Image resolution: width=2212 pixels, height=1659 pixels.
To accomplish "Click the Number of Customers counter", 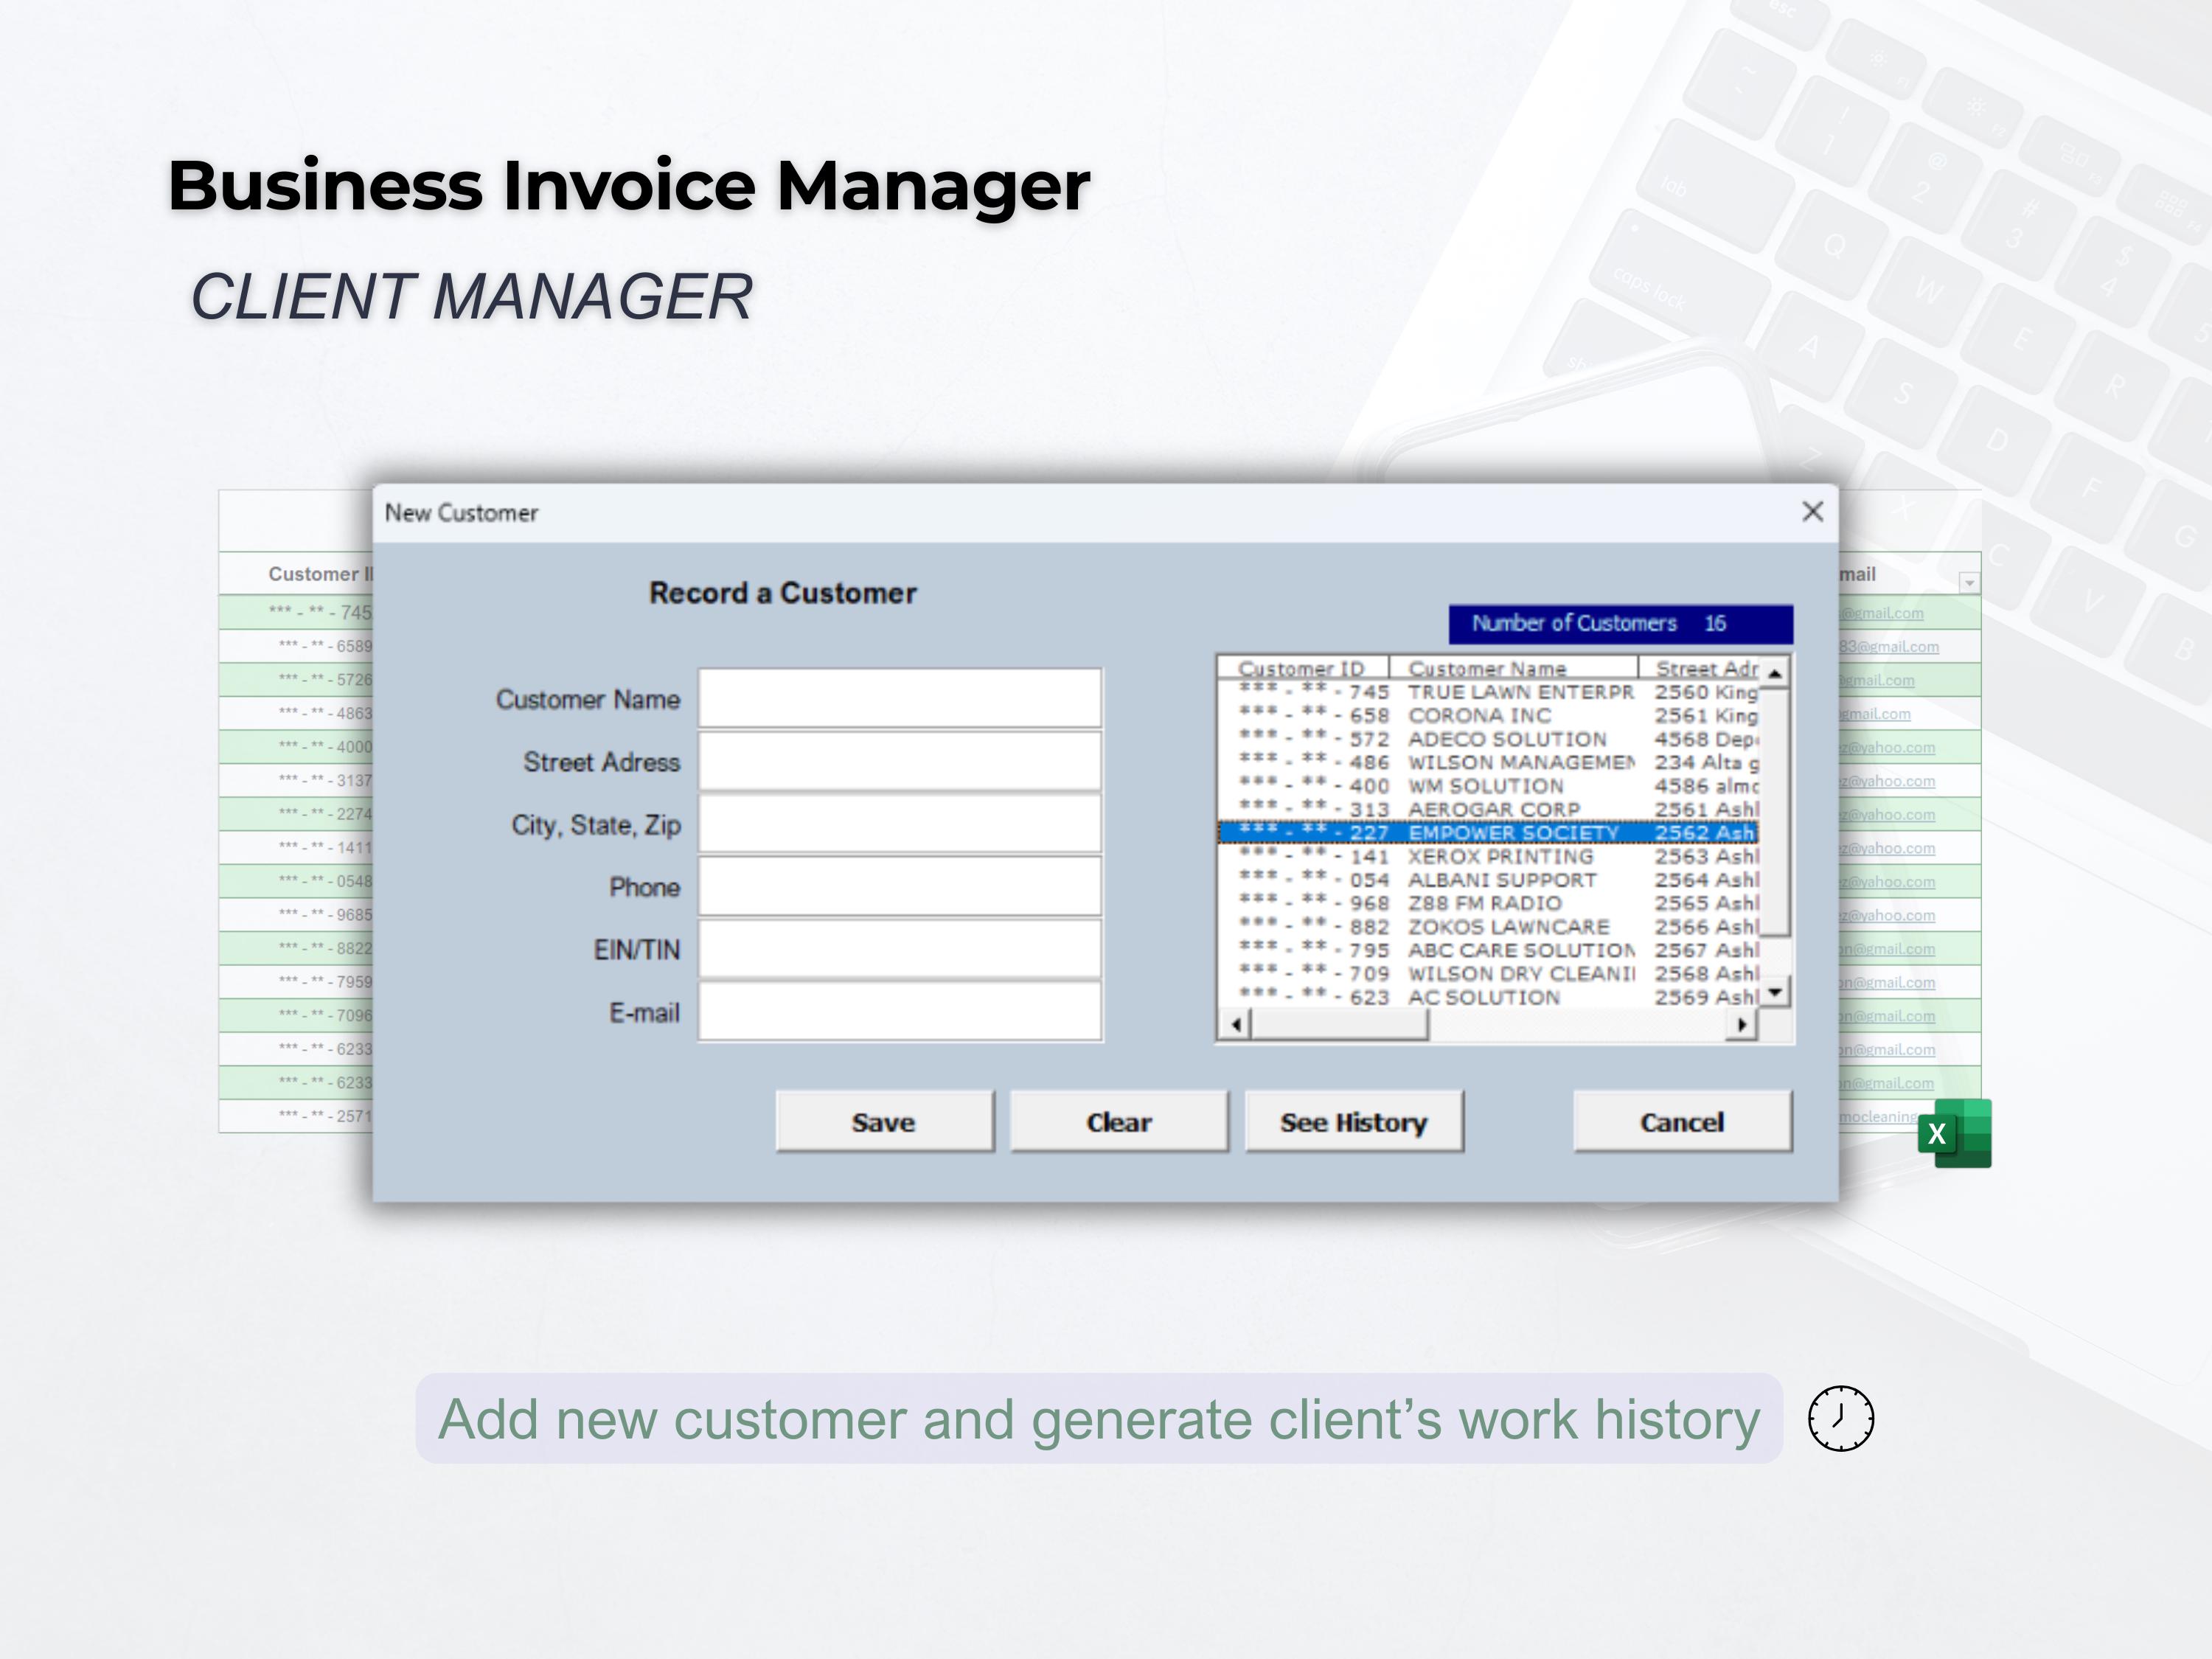I will 1620,624.
